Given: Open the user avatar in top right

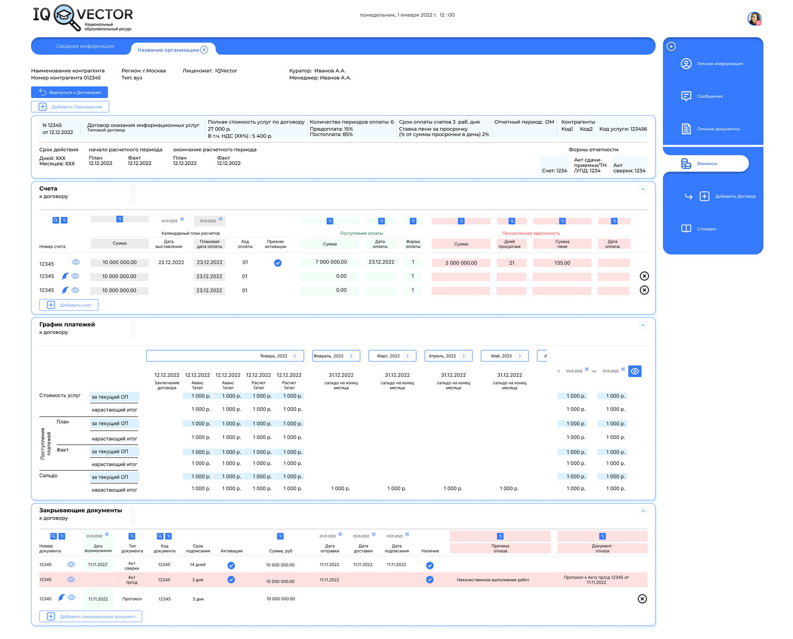Looking at the screenshot, I should pyautogui.click(x=754, y=19).
